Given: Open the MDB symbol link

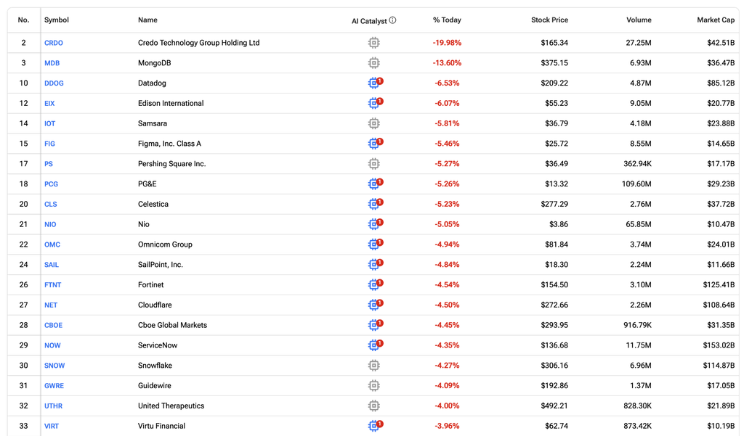Looking at the screenshot, I should (52, 63).
